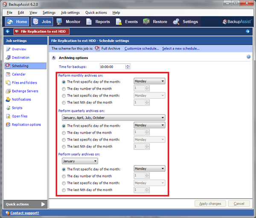This screenshot has width=256, height=218.
Task: Select quarterly 'The day number of the month'
Action: tap(64, 133)
